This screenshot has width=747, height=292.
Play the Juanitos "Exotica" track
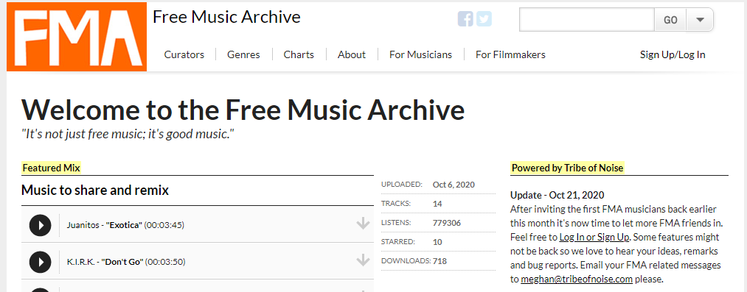tap(40, 225)
